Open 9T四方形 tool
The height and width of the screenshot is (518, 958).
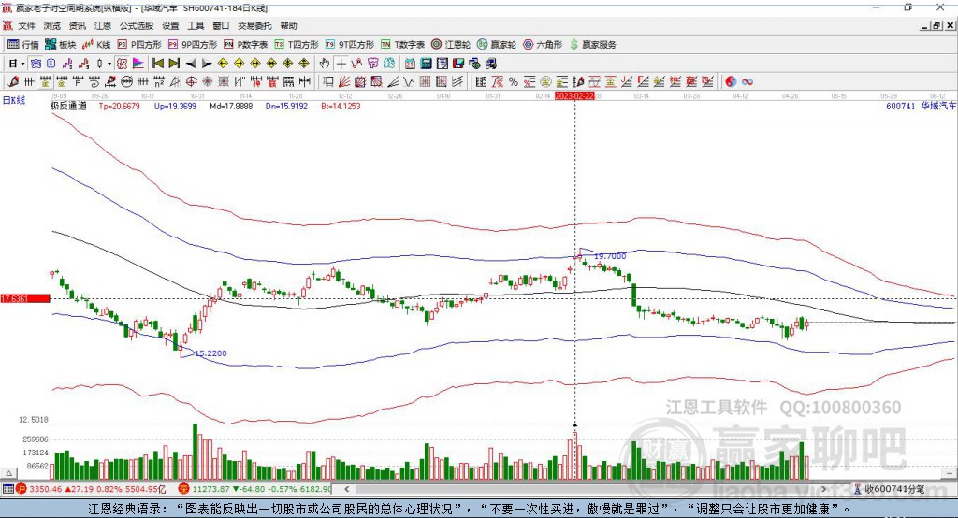350,45
